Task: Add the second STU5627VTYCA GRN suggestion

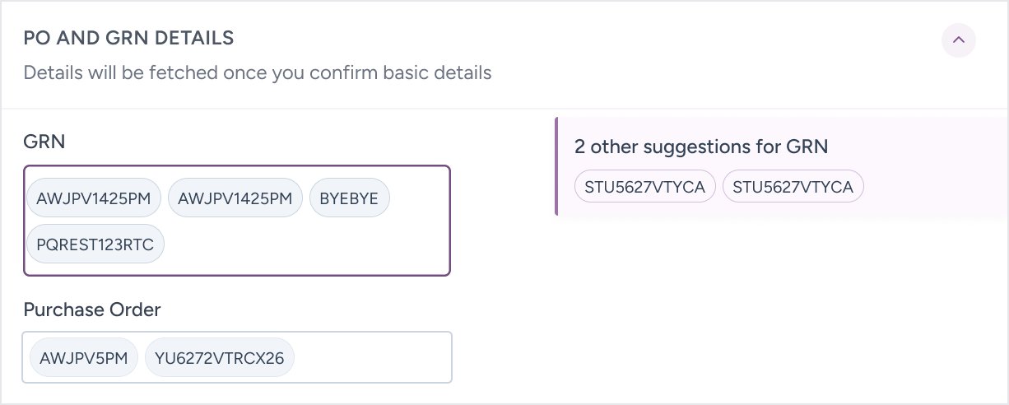Action: [793, 187]
